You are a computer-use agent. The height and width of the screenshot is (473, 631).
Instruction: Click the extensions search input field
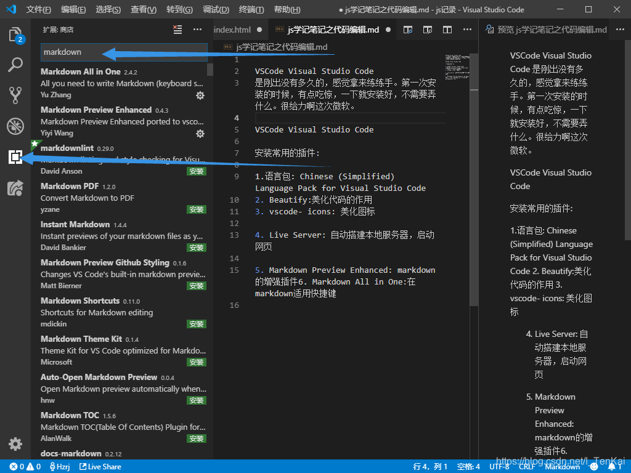coord(124,52)
